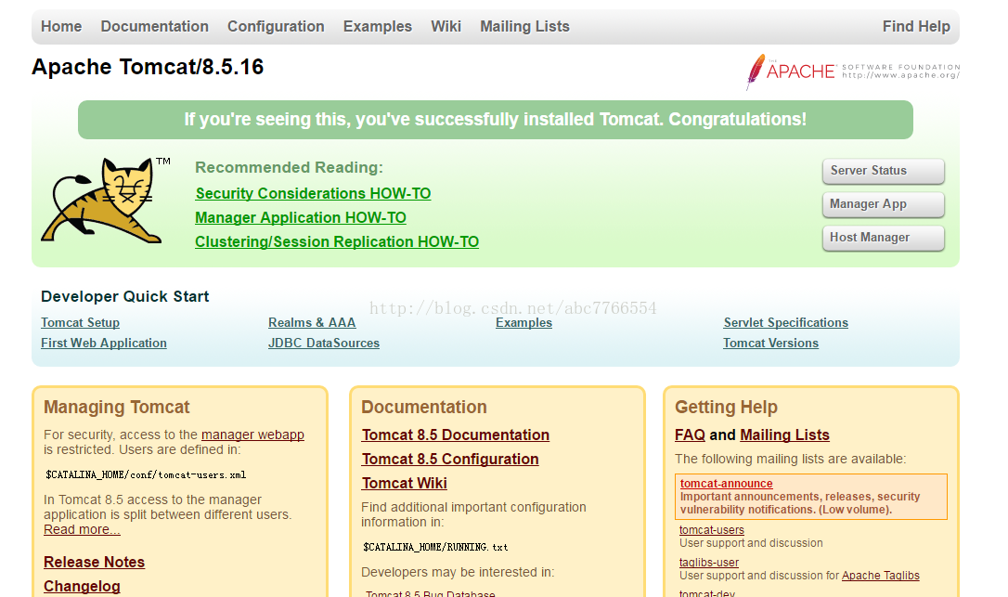1008x597 pixels.
Task: Open the Wiki nav item
Action: tap(446, 26)
